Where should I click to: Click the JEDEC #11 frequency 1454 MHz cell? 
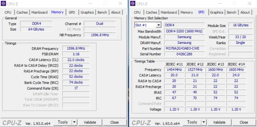tap(174, 69)
